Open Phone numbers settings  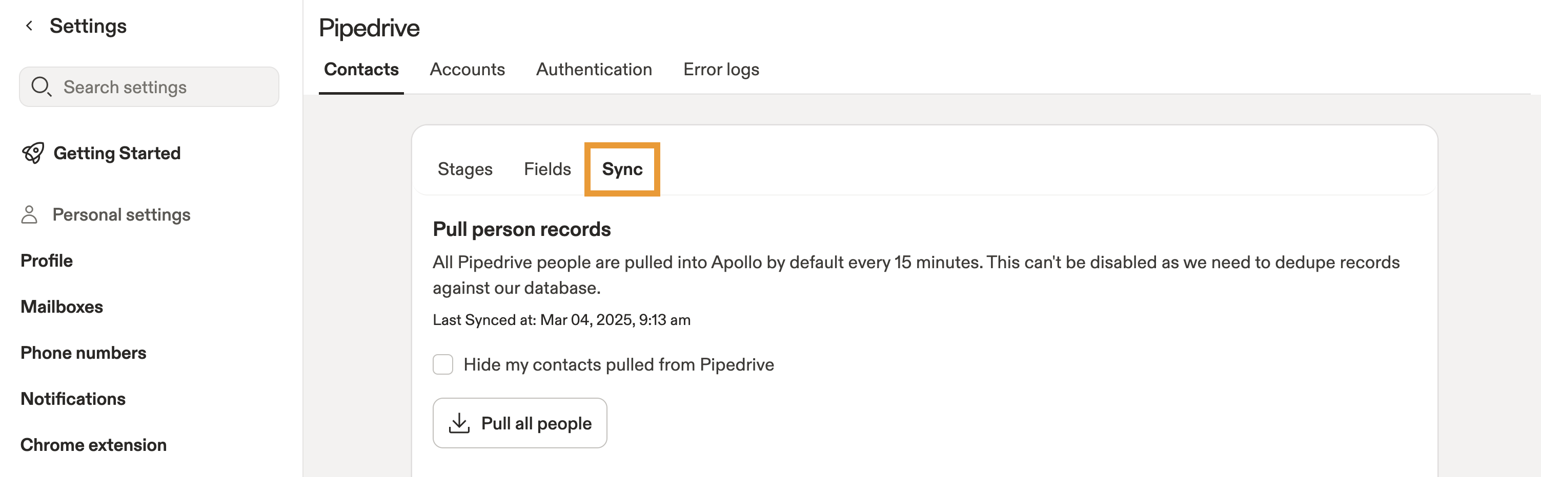pos(83,352)
